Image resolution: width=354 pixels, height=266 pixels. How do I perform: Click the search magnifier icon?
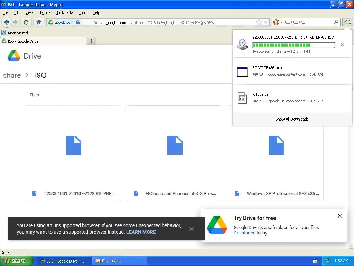point(336,22)
